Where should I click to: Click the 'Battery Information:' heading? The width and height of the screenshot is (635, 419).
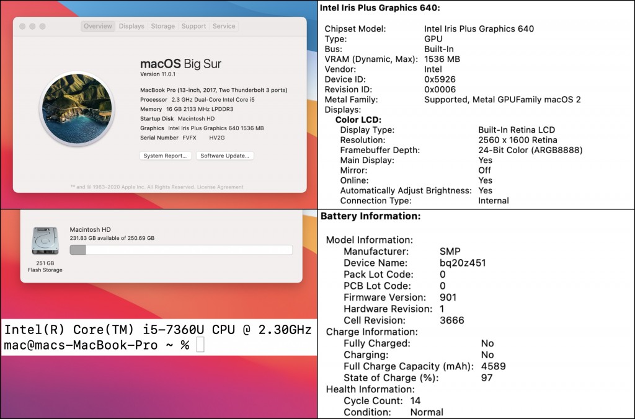click(371, 216)
